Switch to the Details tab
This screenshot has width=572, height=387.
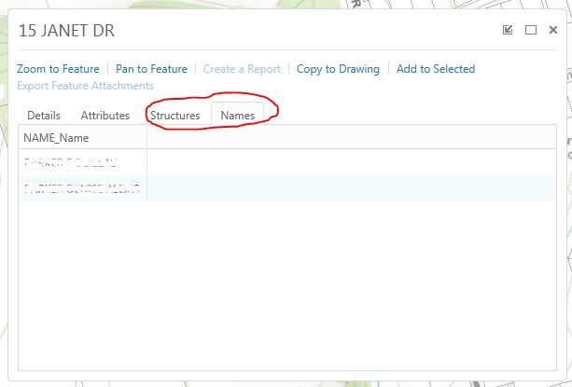tap(44, 116)
